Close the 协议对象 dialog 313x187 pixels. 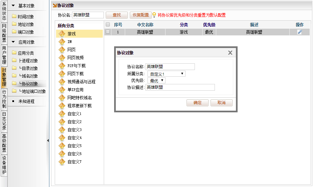pos(230,53)
